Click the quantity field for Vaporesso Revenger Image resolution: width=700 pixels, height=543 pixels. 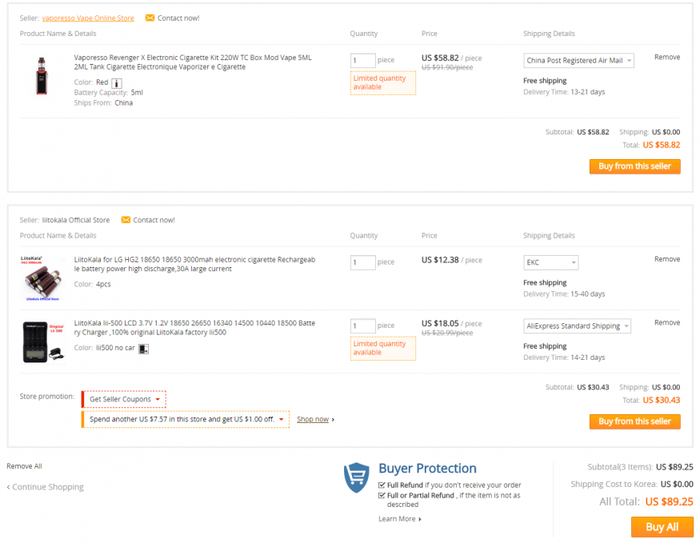coord(362,61)
